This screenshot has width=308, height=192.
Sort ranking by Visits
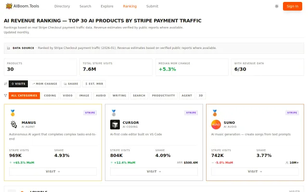coord(18,84)
